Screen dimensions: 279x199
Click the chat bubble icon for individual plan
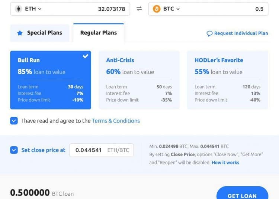(x=209, y=33)
